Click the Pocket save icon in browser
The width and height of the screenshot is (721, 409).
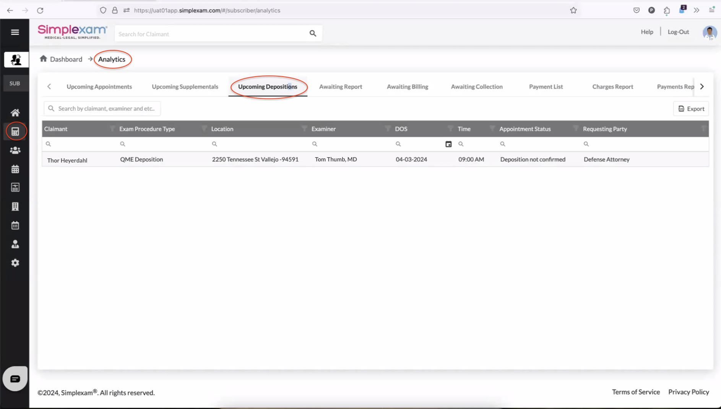[x=637, y=10]
